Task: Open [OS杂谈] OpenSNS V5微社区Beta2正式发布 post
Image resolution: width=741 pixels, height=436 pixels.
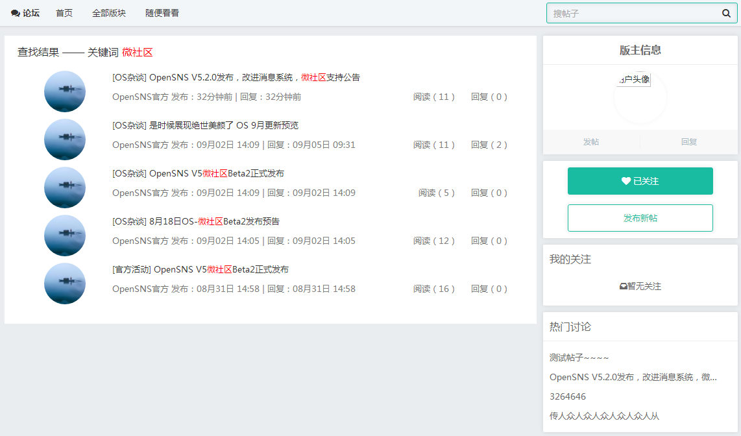Action: [198, 173]
